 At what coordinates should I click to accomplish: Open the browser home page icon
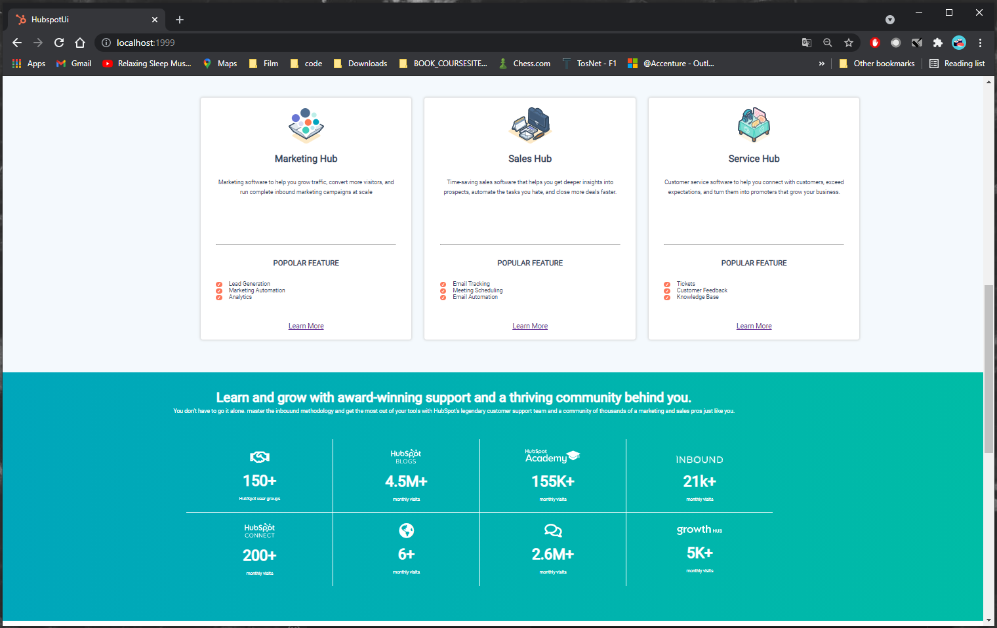tap(80, 43)
